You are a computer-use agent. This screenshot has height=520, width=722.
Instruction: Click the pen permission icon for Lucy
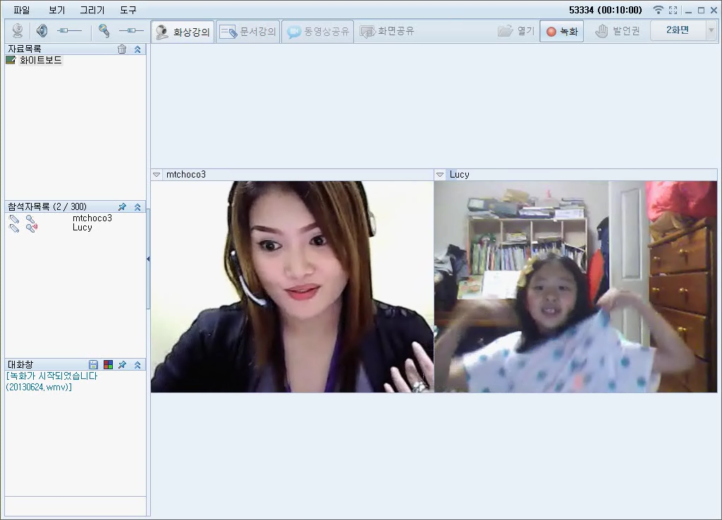14,228
